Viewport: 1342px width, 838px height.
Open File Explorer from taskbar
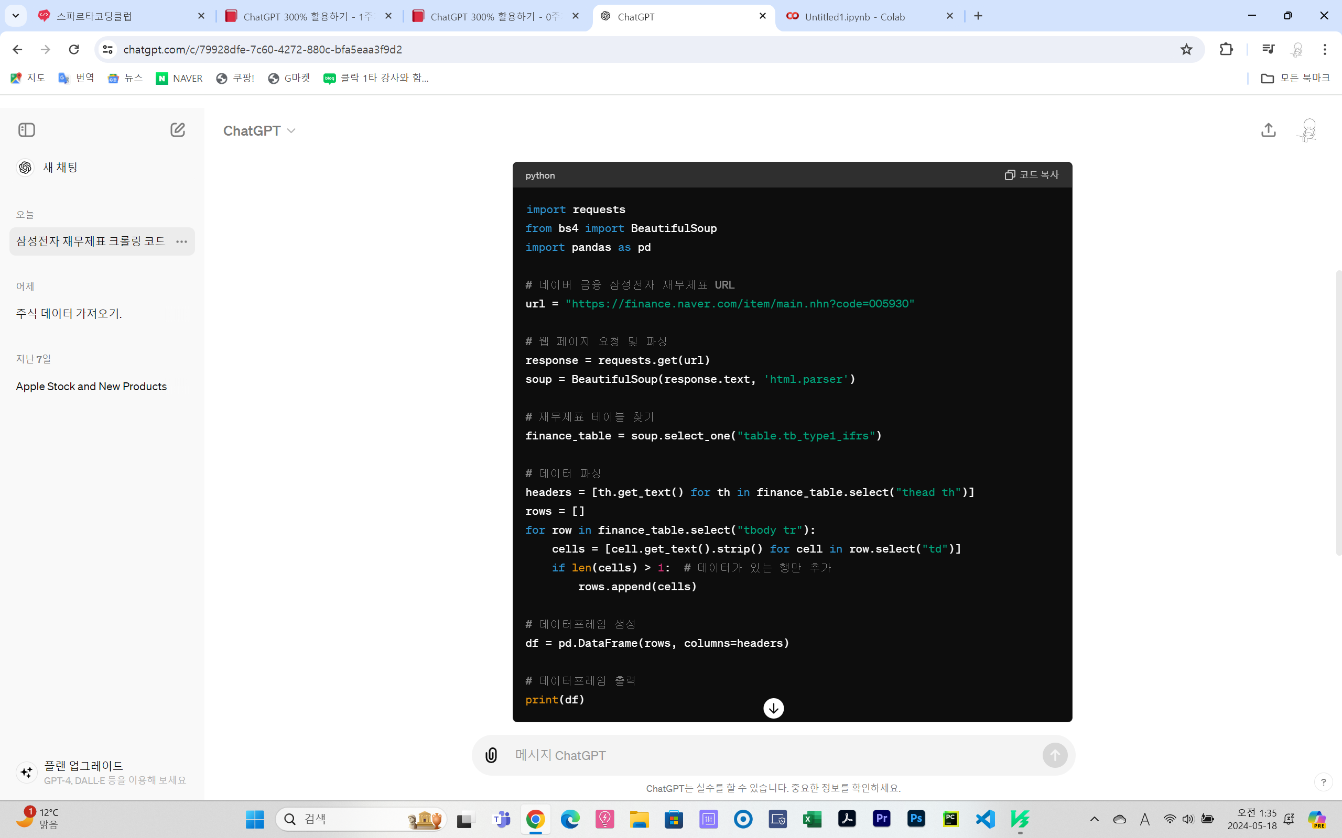click(x=639, y=819)
